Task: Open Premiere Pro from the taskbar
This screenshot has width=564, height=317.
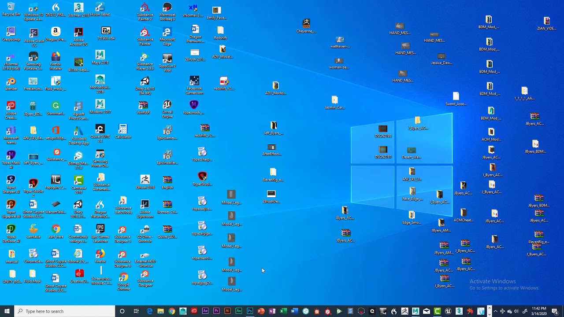Action: click(x=216, y=311)
